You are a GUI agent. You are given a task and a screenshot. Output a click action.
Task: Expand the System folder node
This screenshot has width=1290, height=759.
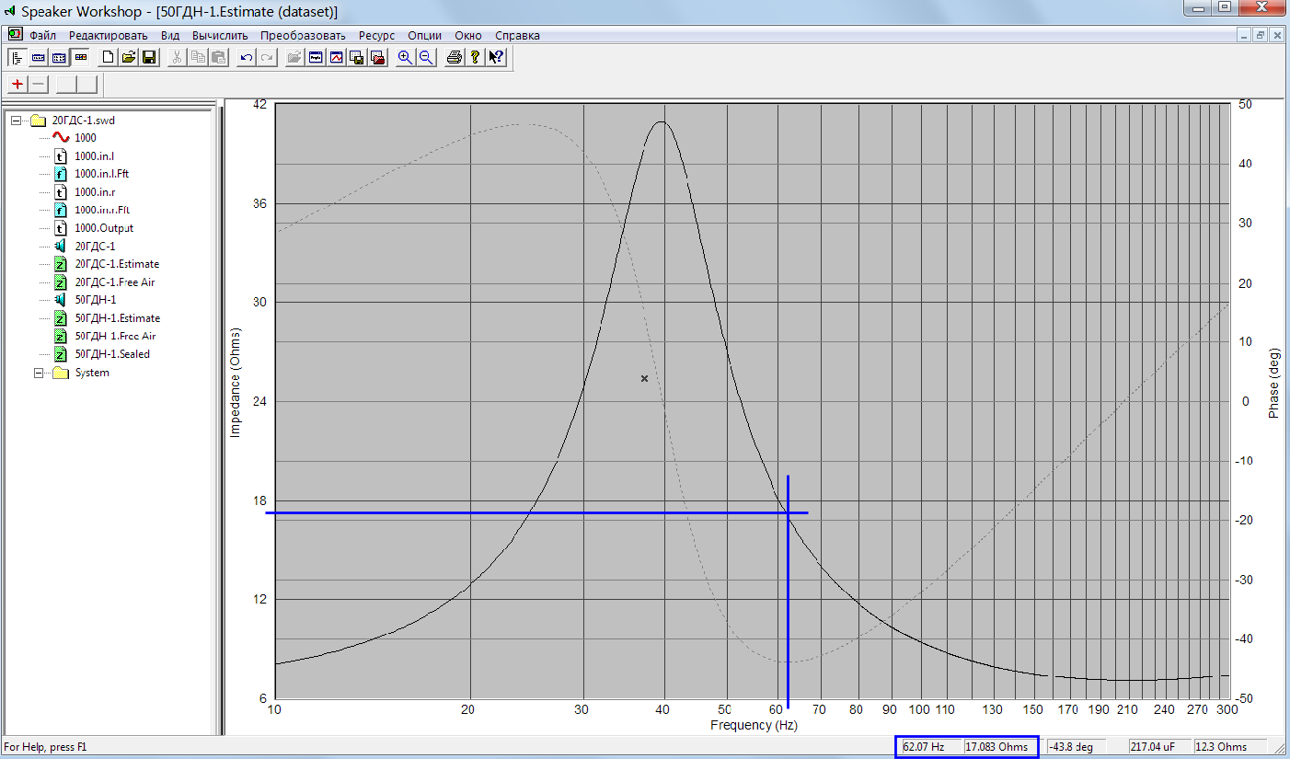pyautogui.click(x=39, y=373)
